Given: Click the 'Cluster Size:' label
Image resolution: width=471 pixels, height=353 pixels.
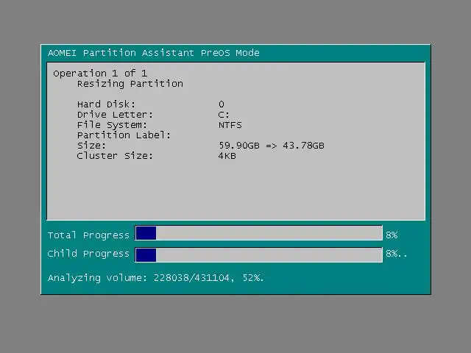Looking at the screenshot, I should tap(115, 156).
